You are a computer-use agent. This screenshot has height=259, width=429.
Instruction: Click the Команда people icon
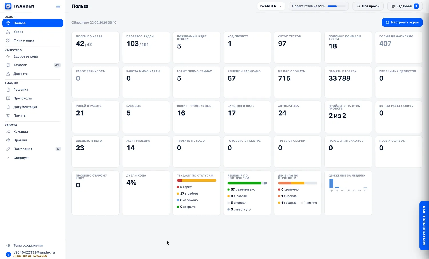click(x=8, y=132)
